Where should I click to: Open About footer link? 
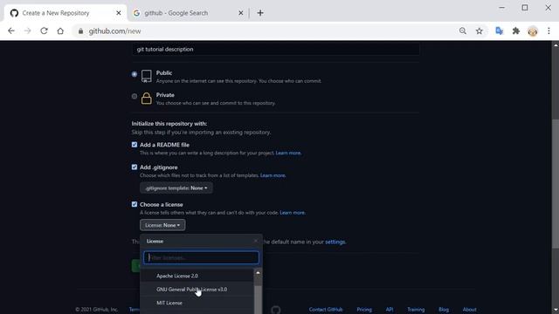coord(470,310)
